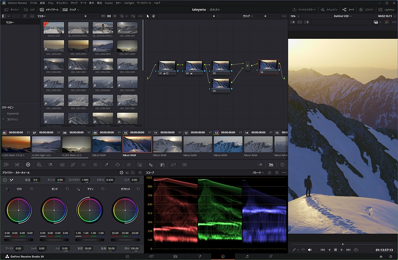
Task: Select the DSC_3435.MOV media thumbnail
Action: tap(78, 46)
